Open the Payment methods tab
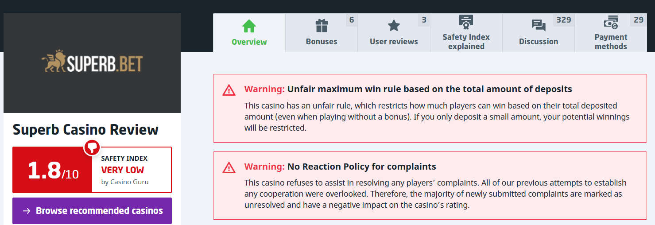This screenshot has height=225, width=655. pyautogui.click(x=611, y=42)
